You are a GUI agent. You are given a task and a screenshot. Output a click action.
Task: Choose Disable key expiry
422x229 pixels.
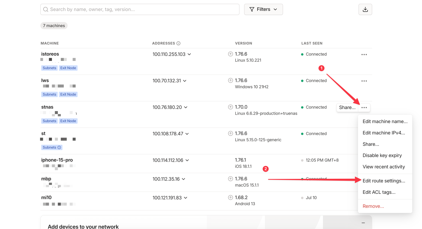coord(385,155)
